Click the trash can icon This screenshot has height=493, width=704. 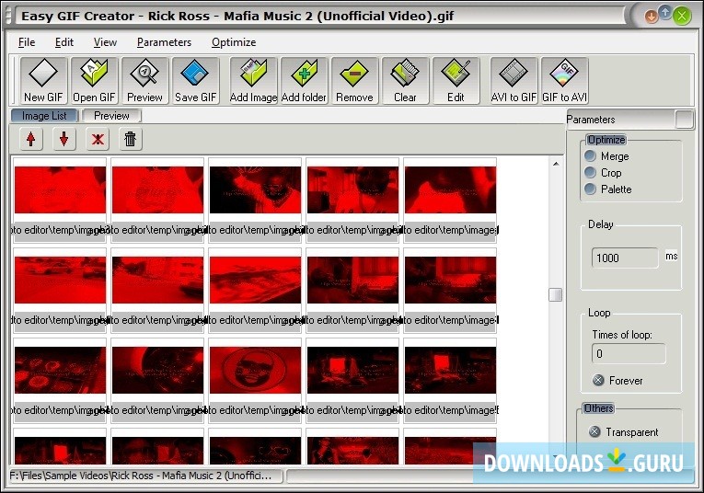(130, 139)
